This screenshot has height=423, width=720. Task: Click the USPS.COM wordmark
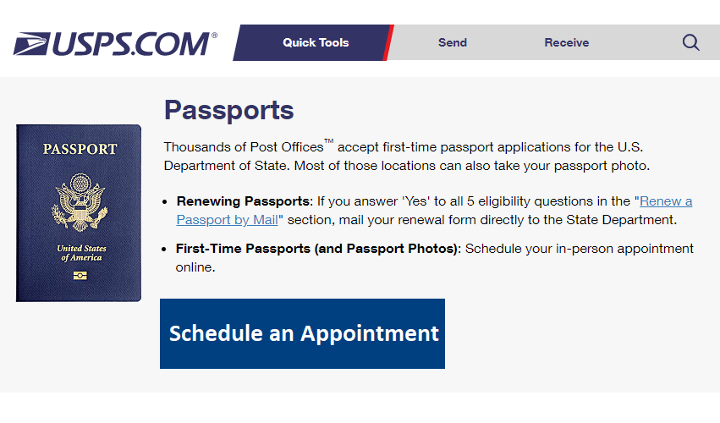click(x=131, y=44)
